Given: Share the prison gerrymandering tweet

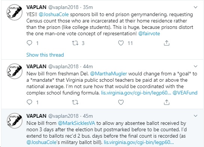Looking at the screenshot, I should pos(166,43).
